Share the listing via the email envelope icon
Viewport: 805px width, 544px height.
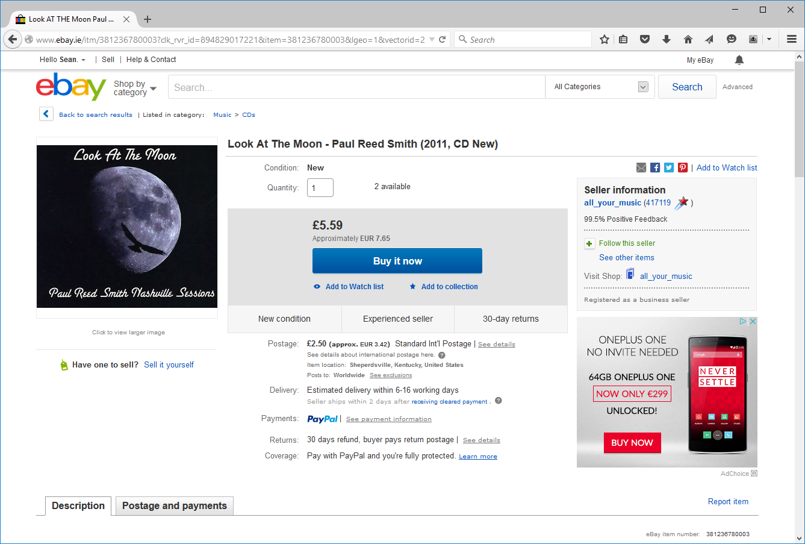[x=641, y=167]
